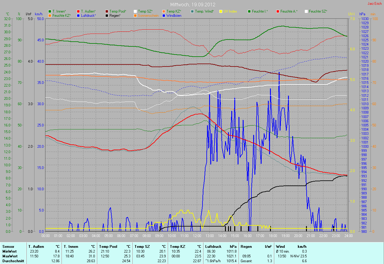
Task: Click the Feuchte A. legend label
Action: (289, 11)
